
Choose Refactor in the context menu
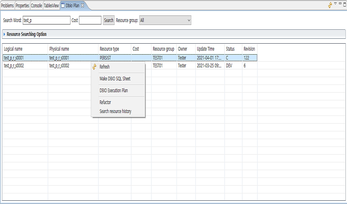[x=105, y=102]
